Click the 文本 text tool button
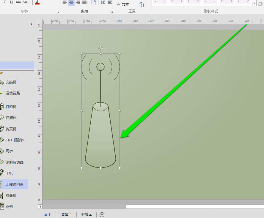 coord(123,4)
